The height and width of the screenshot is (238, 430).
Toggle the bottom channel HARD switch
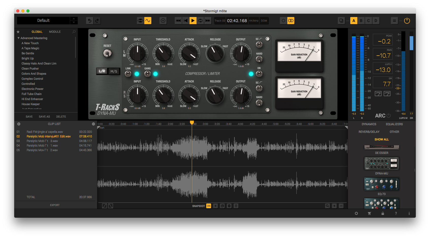259,103
